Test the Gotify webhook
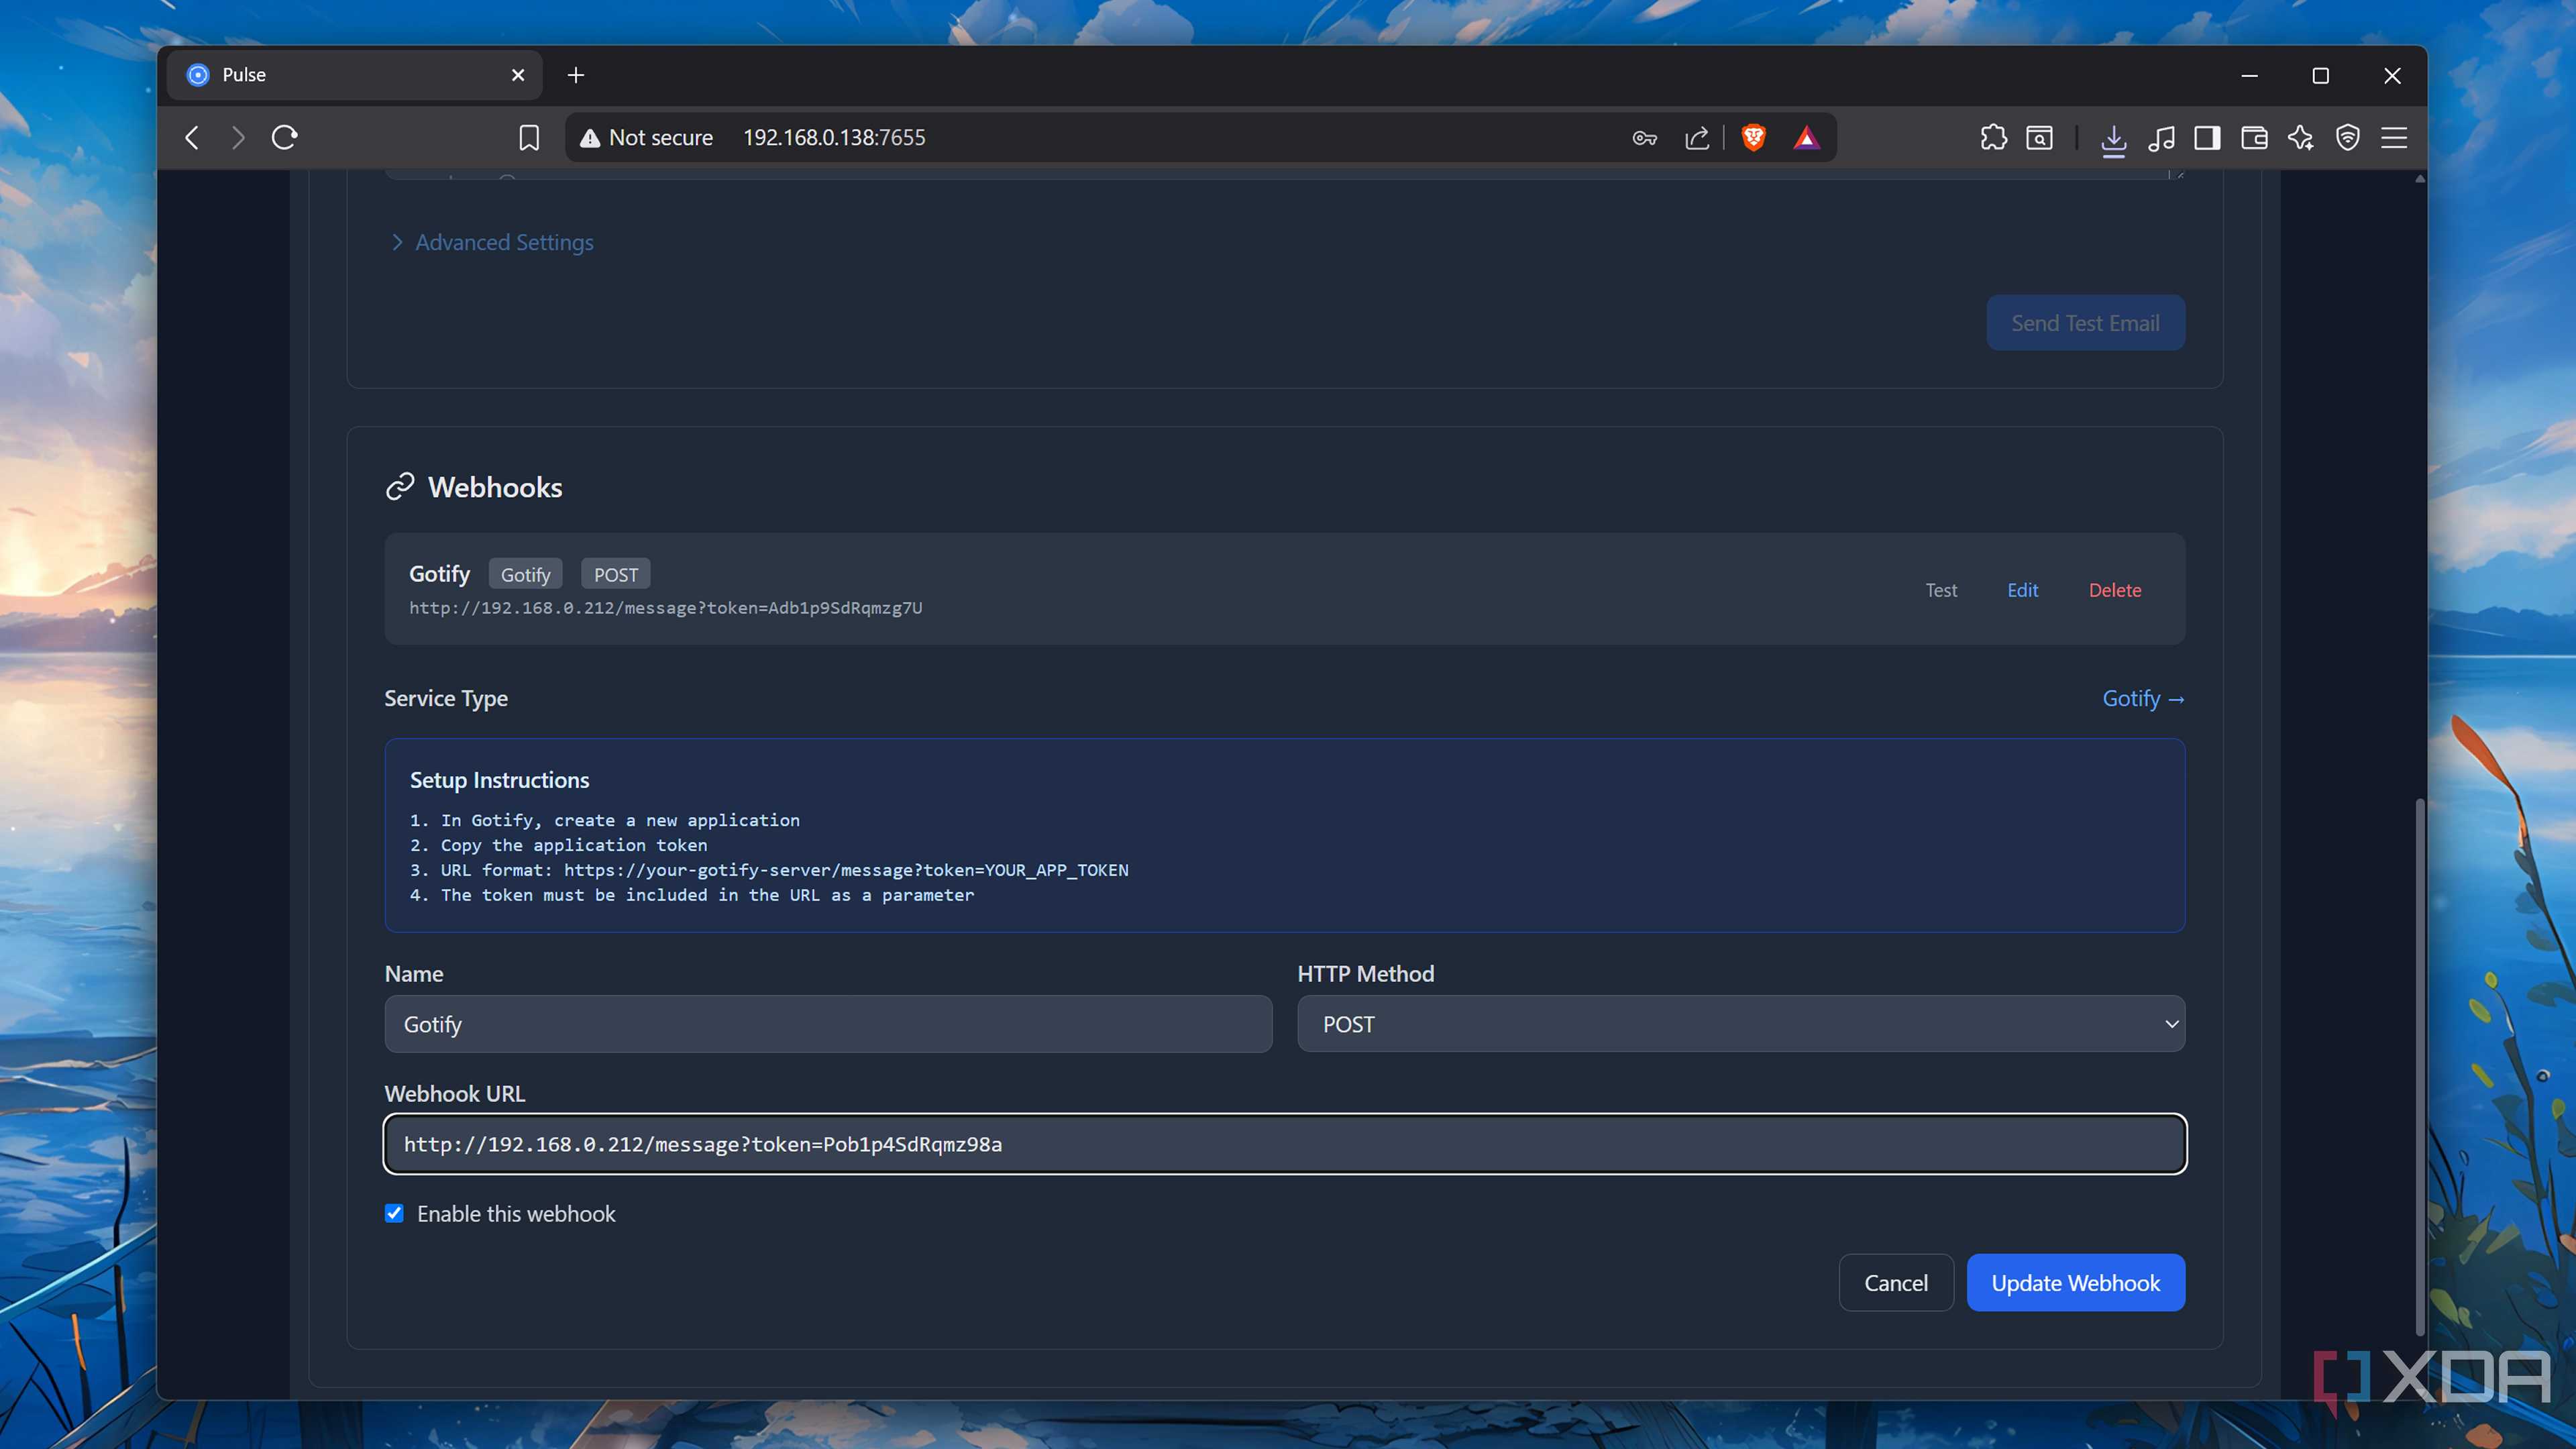 (1941, 590)
